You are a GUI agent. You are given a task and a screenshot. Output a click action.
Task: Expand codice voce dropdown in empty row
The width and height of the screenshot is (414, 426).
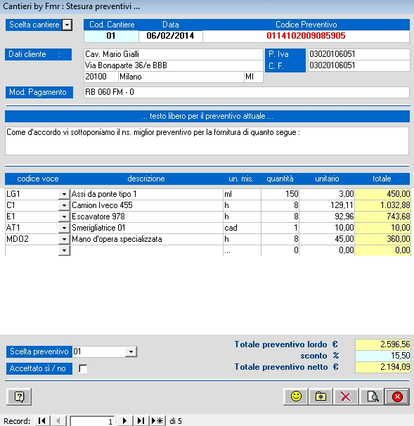click(x=64, y=250)
